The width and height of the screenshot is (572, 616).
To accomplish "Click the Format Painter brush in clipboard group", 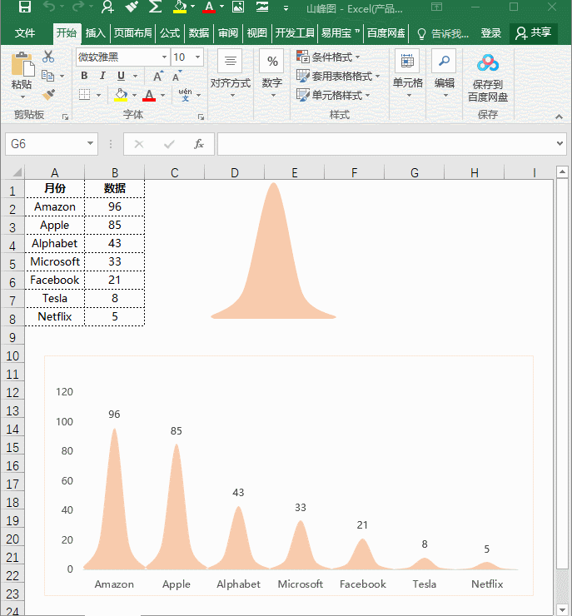I will click(x=48, y=94).
